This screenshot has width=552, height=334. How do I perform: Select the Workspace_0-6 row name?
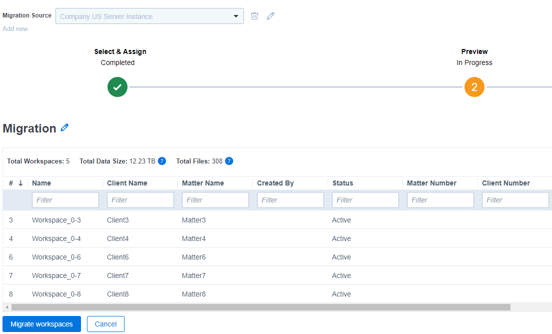click(x=56, y=257)
